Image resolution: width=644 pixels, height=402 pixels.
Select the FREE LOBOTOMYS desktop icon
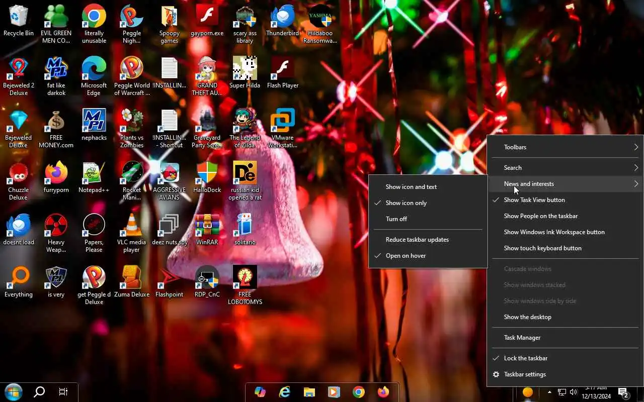(x=245, y=285)
